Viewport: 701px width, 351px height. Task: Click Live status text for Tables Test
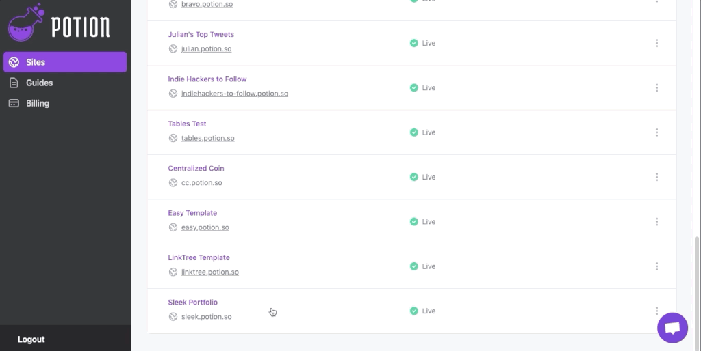pyautogui.click(x=429, y=132)
